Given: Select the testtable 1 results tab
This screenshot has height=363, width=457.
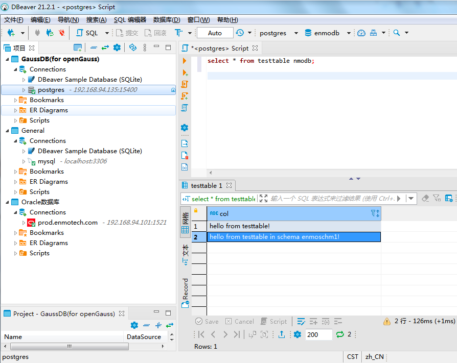Looking at the screenshot, I should tap(207, 185).
